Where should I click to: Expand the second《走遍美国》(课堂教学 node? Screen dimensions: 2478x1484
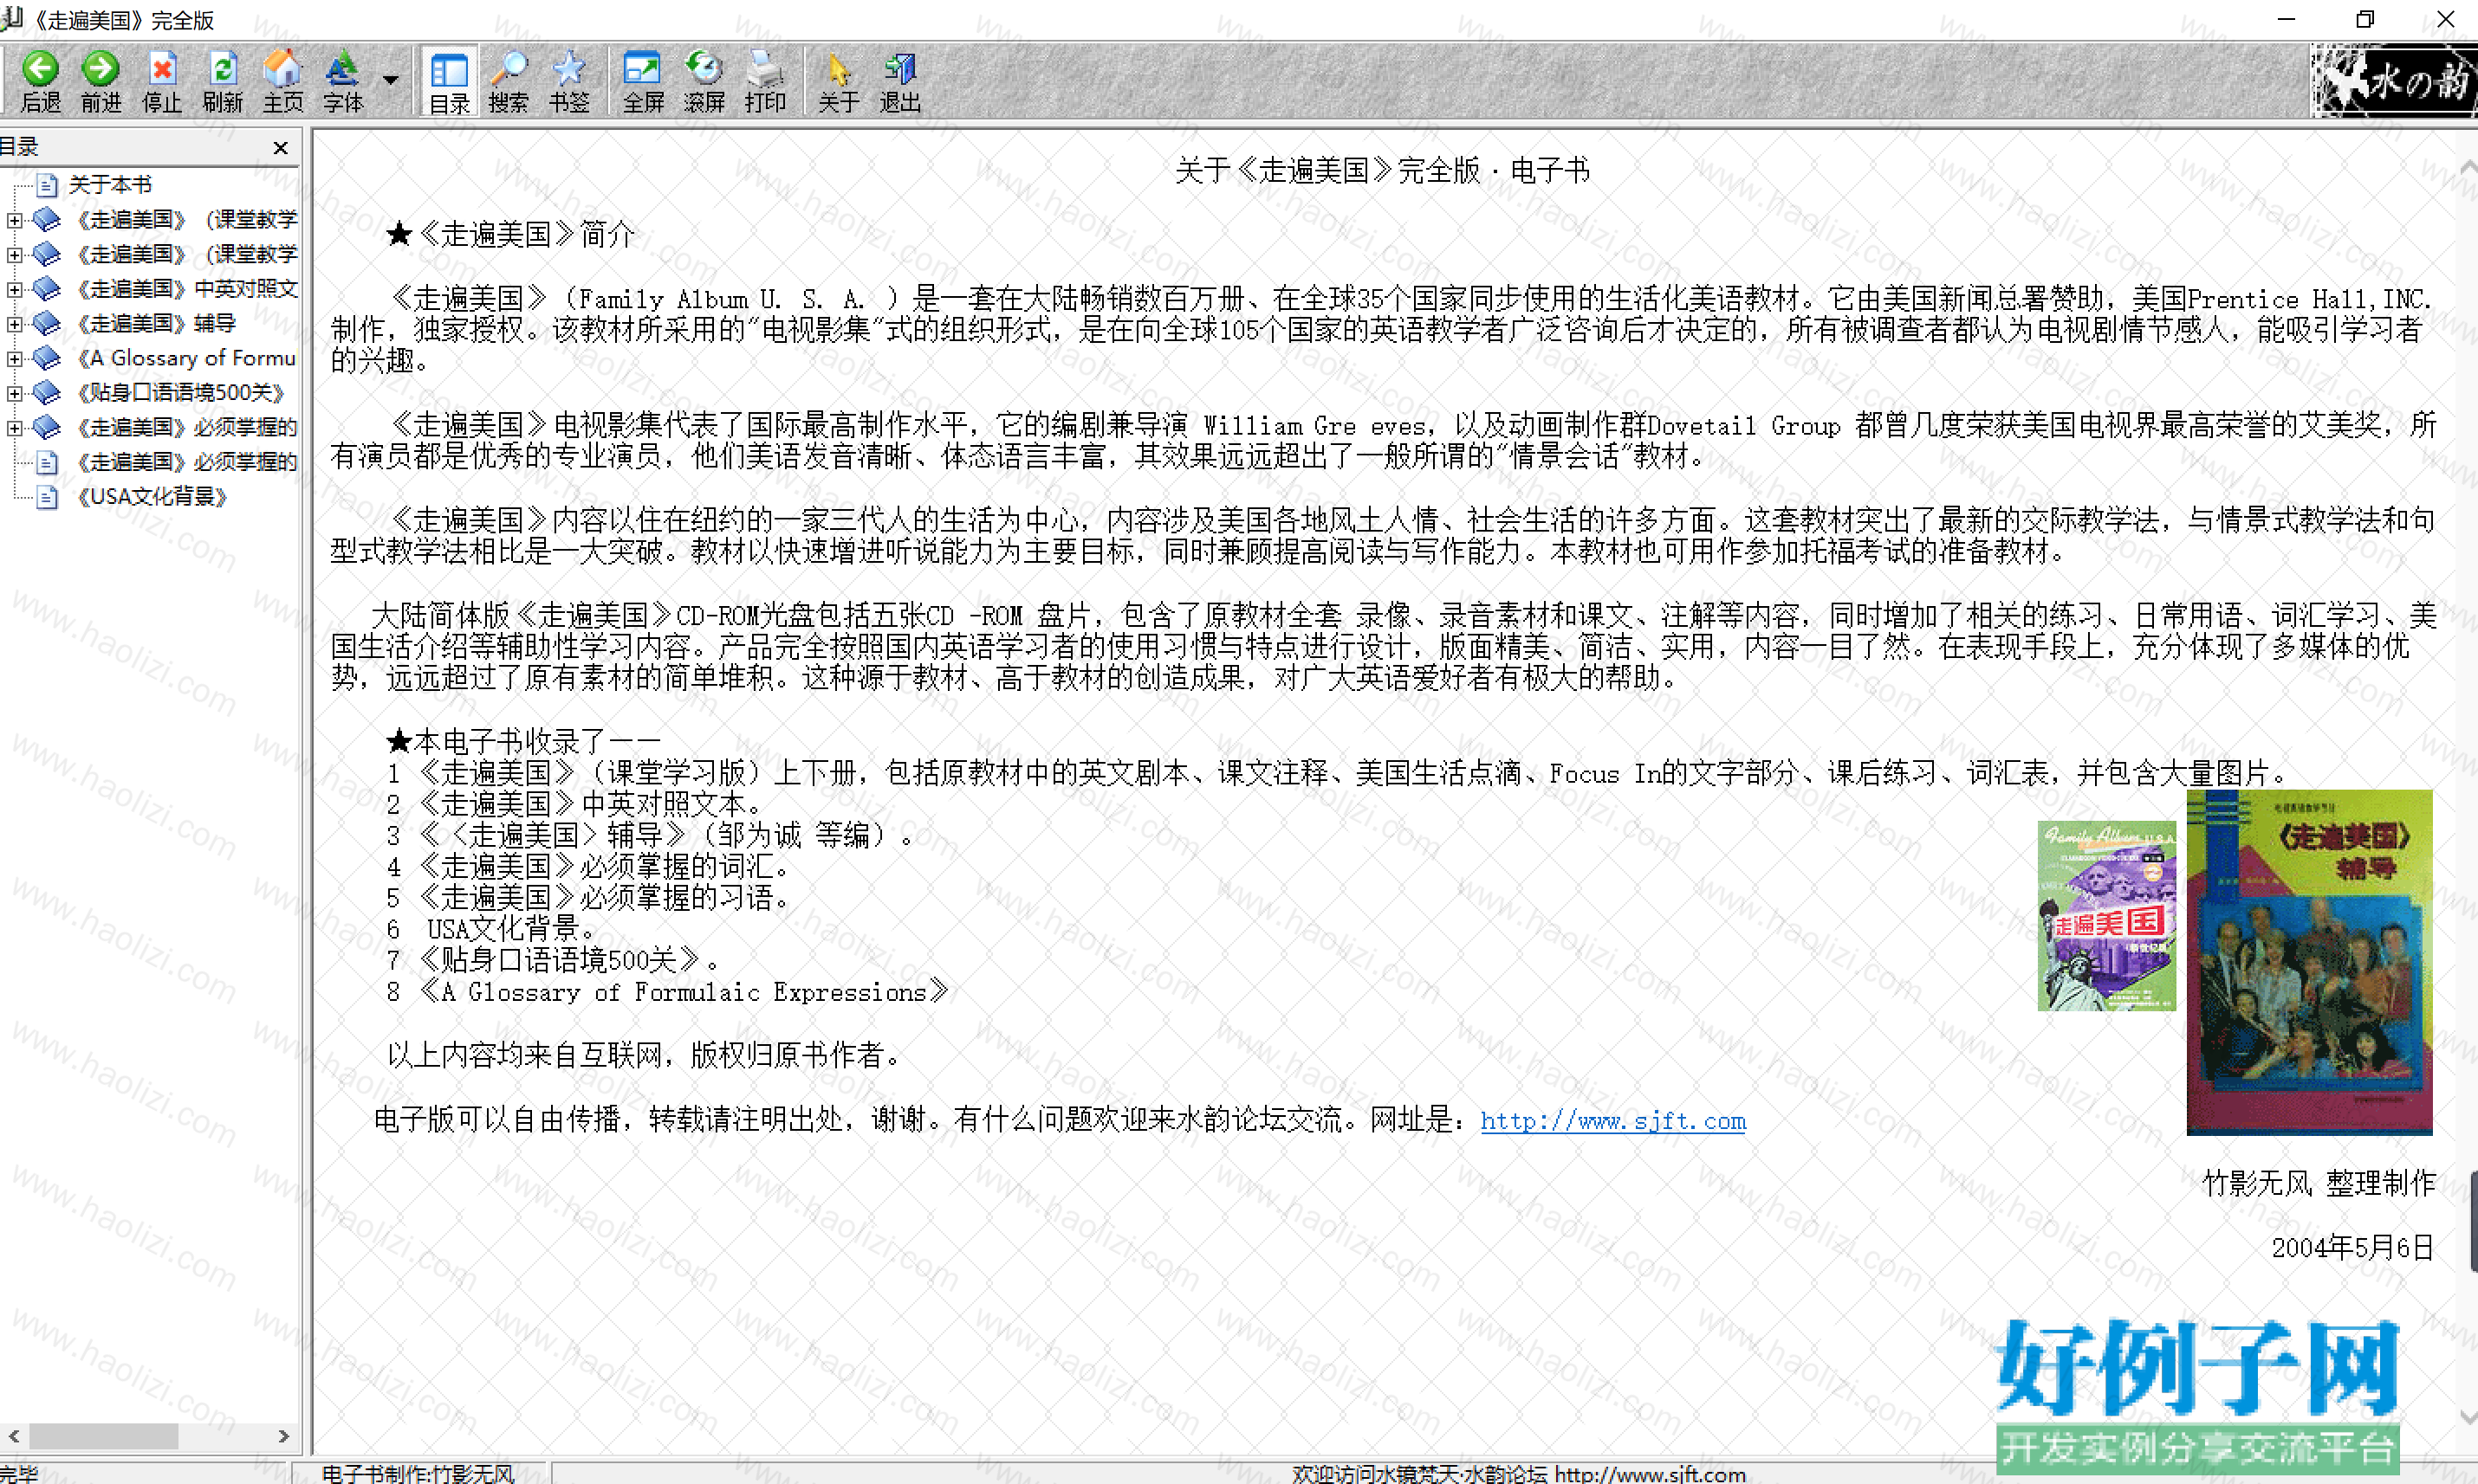pos(14,254)
